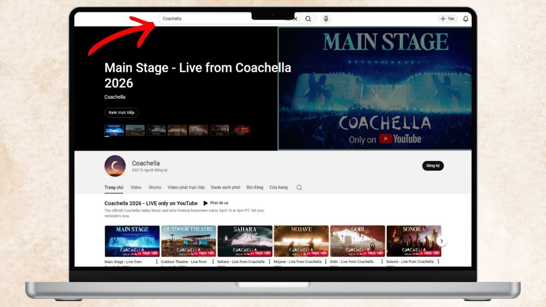This screenshot has height=307, width=546.
Task: Click the Tạo create icon
Action: pyautogui.click(x=448, y=19)
